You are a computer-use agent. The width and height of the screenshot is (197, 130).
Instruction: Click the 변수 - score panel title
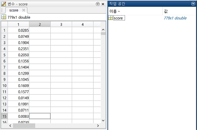coord(18,4)
